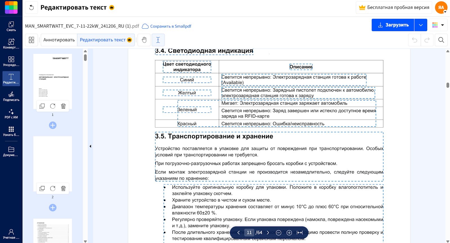Open the PDF с ИИ tool
The height and width of the screenshot is (243, 450).
11,114
